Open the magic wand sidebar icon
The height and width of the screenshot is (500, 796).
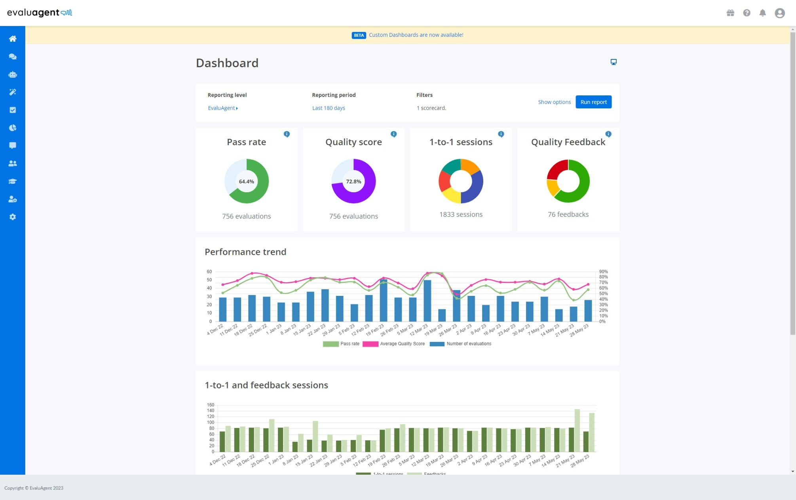[13, 92]
